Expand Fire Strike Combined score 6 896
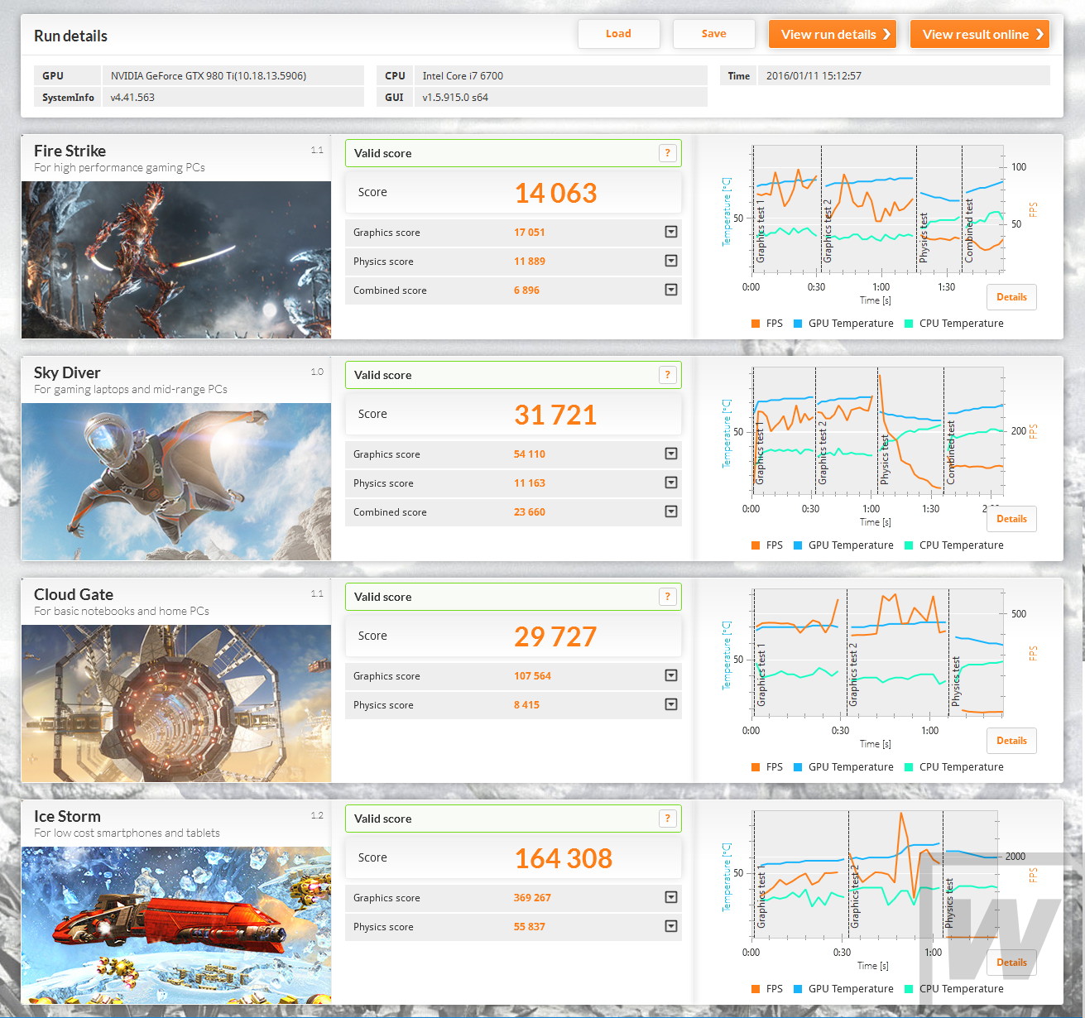 pyautogui.click(x=671, y=290)
